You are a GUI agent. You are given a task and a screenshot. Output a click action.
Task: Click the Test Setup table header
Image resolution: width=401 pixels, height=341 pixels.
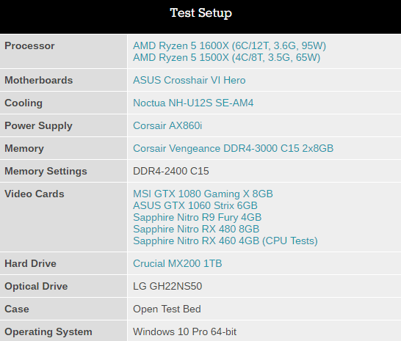pyautogui.click(x=201, y=13)
